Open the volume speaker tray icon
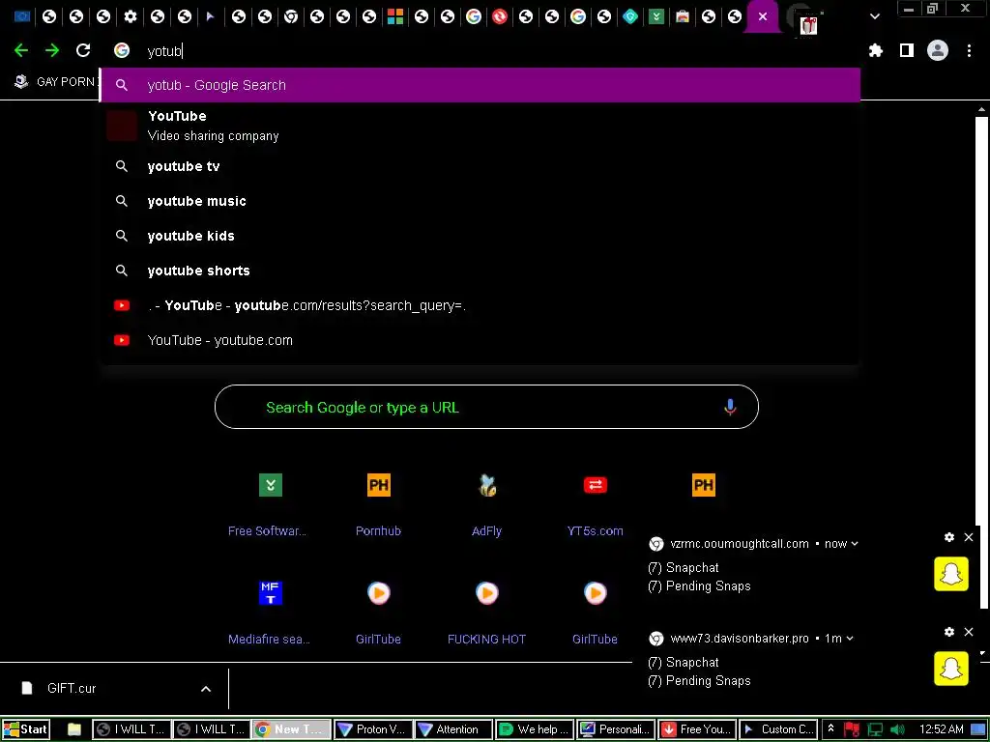The height and width of the screenshot is (742, 990). (897, 729)
